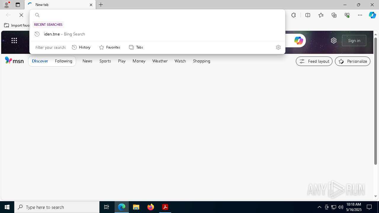Open the Feed layout options
379x213 pixels.
tap(314, 61)
